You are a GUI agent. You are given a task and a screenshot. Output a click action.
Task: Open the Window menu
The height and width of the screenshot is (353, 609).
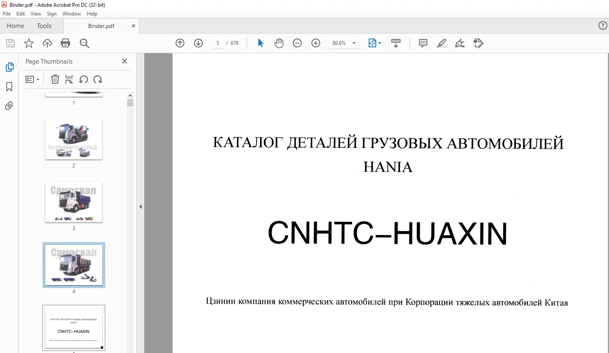click(72, 14)
